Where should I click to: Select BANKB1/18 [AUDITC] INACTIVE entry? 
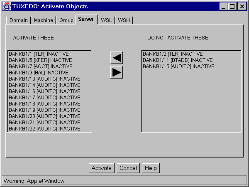pyautogui.click(x=49, y=103)
